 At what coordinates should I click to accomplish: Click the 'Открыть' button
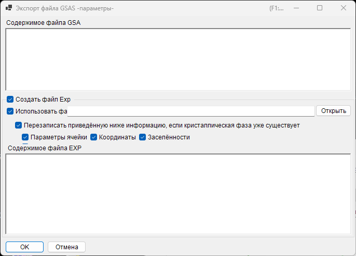coord(333,111)
